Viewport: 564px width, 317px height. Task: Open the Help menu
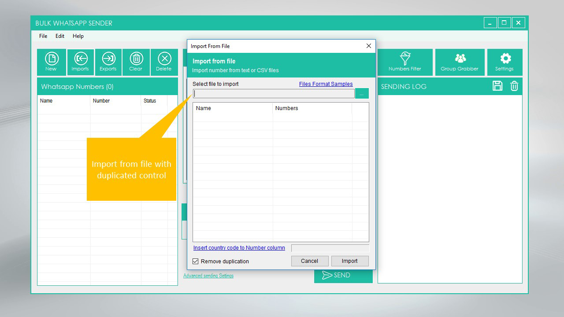click(x=78, y=36)
